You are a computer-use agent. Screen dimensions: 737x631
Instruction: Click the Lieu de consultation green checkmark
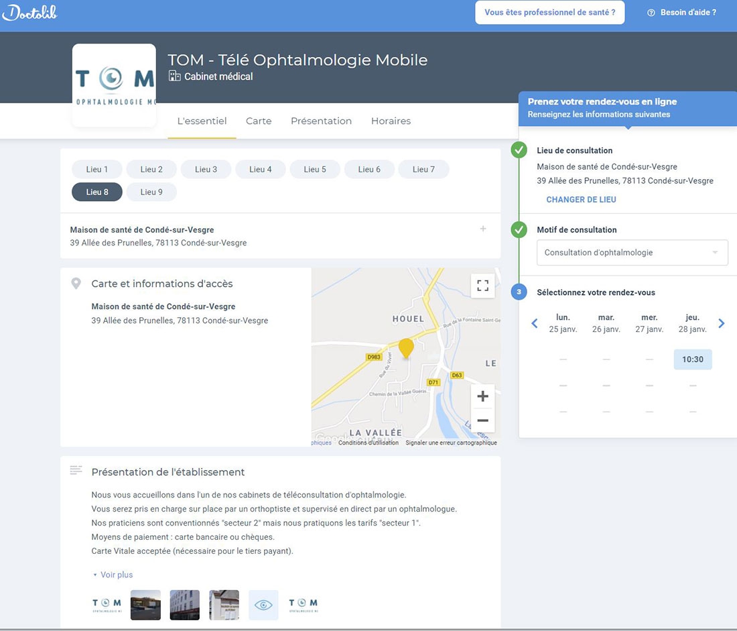pos(519,150)
